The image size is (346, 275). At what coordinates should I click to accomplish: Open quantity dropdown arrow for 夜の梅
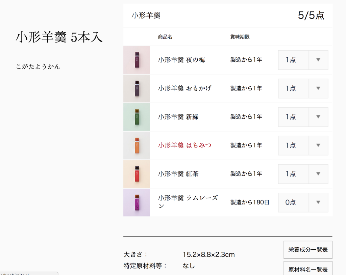(318, 60)
